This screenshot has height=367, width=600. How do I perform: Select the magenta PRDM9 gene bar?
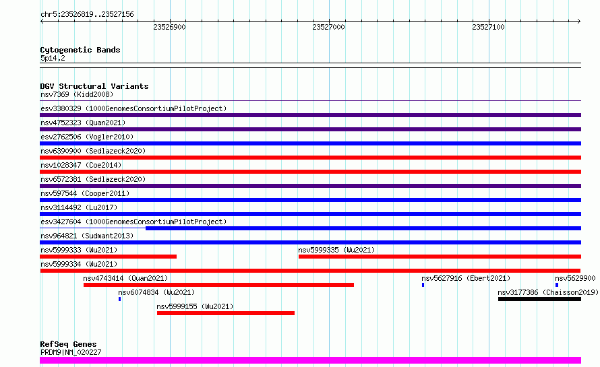[x=310, y=360]
